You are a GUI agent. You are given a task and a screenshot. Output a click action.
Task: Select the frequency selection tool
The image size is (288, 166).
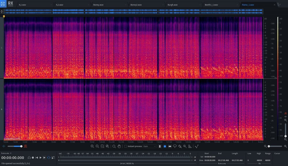(x=170, y=146)
